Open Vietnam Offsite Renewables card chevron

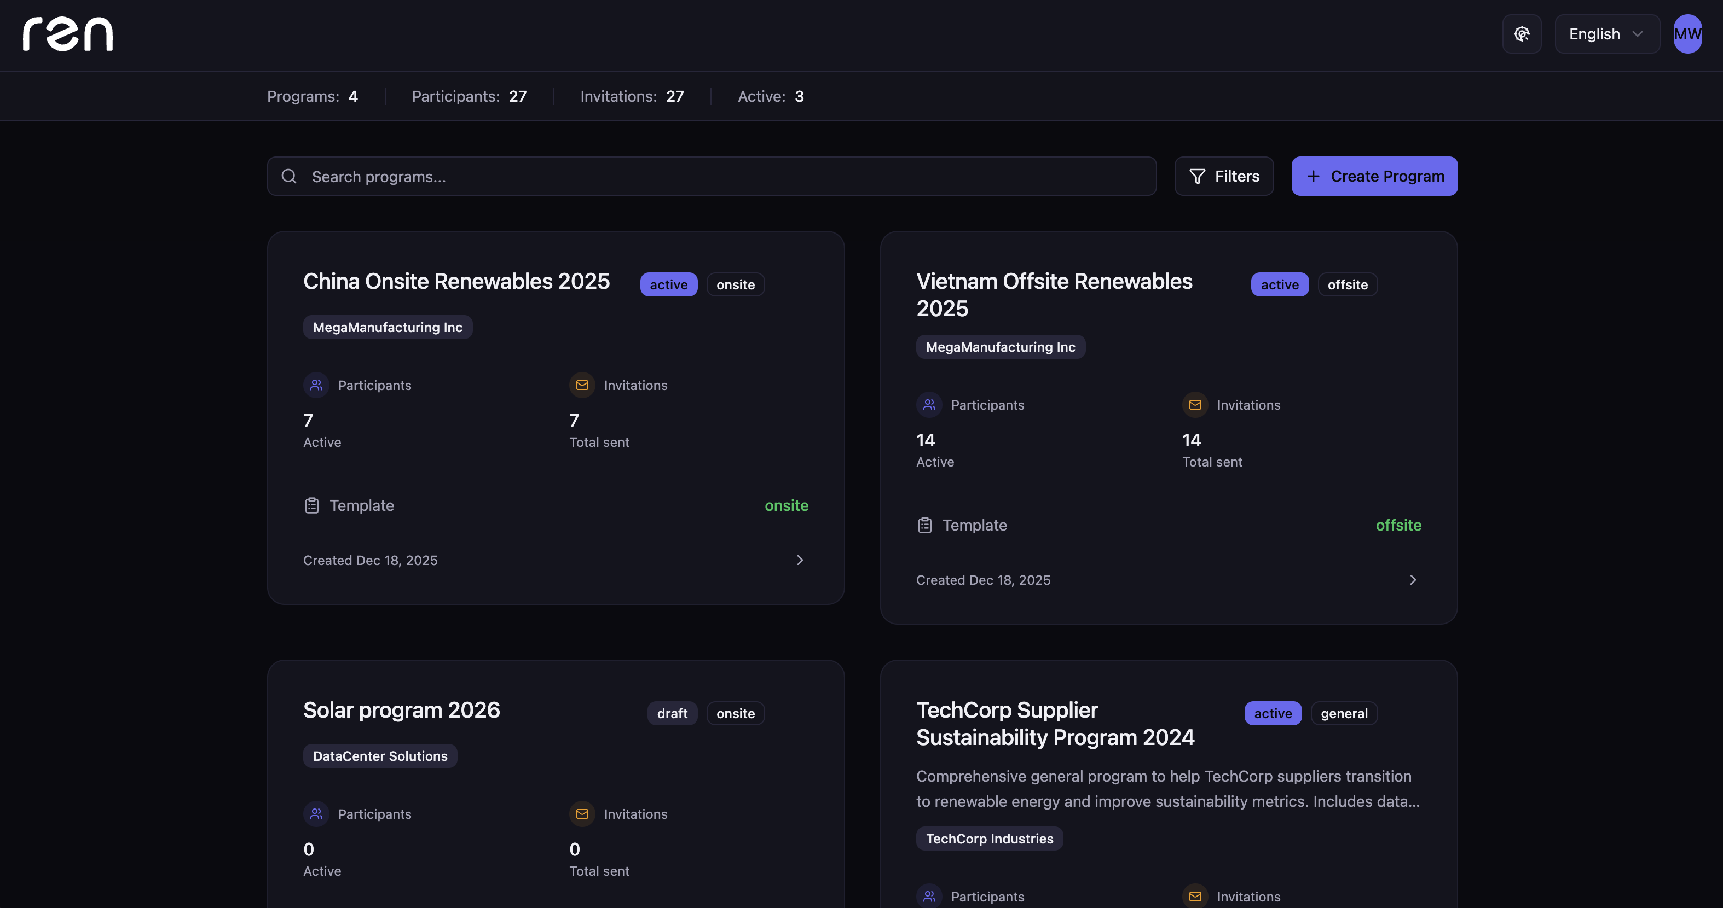[1413, 580]
